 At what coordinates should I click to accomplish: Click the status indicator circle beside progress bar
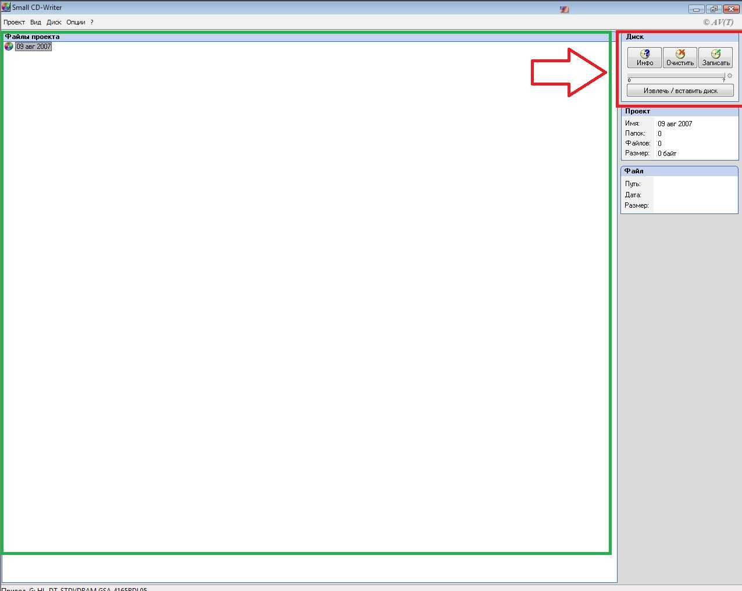click(x=730, y=76)
